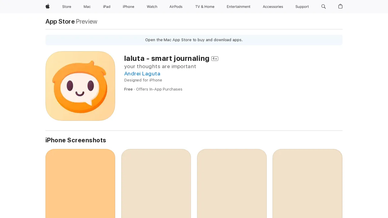Go to the iPad menu item
388x218 pixels.
(x=107, y=7)
